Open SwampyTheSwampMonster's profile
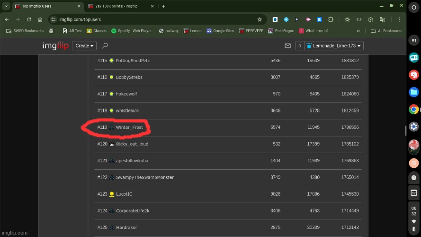This screenshot has width=421, height=237. click(145, 177)
